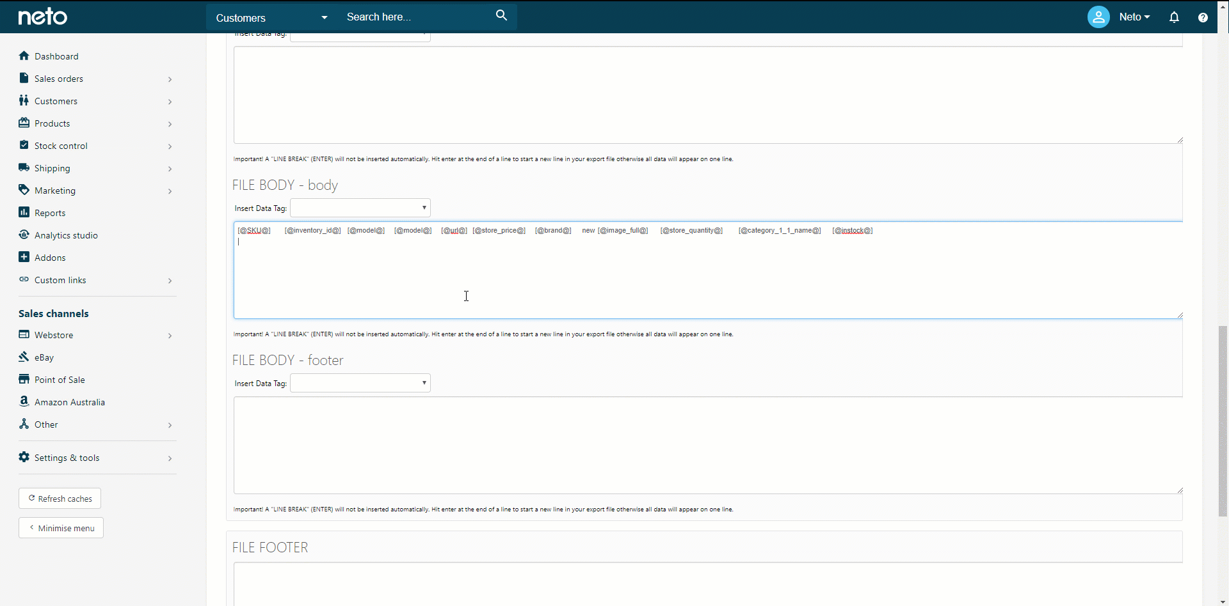The image size is (1229, 606).
Task: Click the Reports chart icon
Action: [x=24, y=212]
